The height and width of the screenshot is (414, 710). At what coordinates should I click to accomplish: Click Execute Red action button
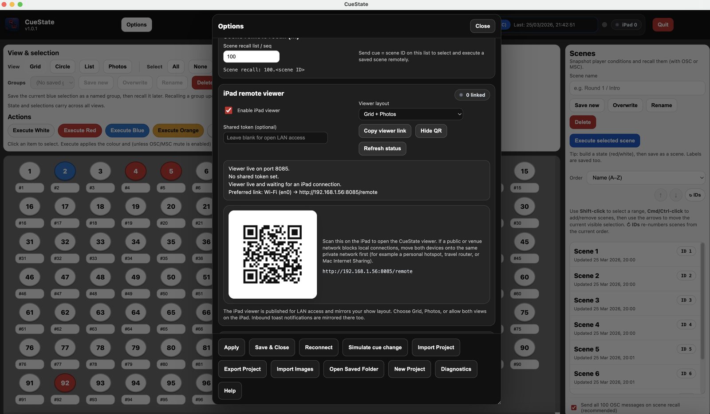[80, 130]
